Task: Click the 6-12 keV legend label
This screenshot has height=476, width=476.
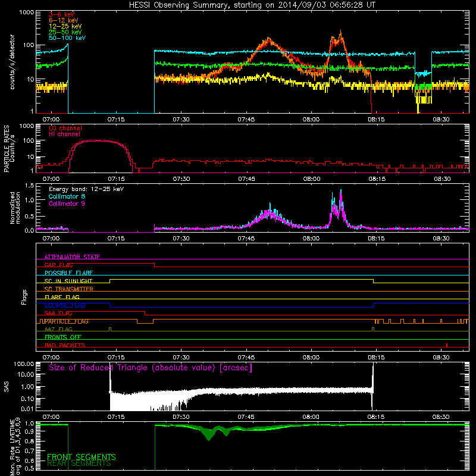Action: pyautogui.click(x=64, y=20)
